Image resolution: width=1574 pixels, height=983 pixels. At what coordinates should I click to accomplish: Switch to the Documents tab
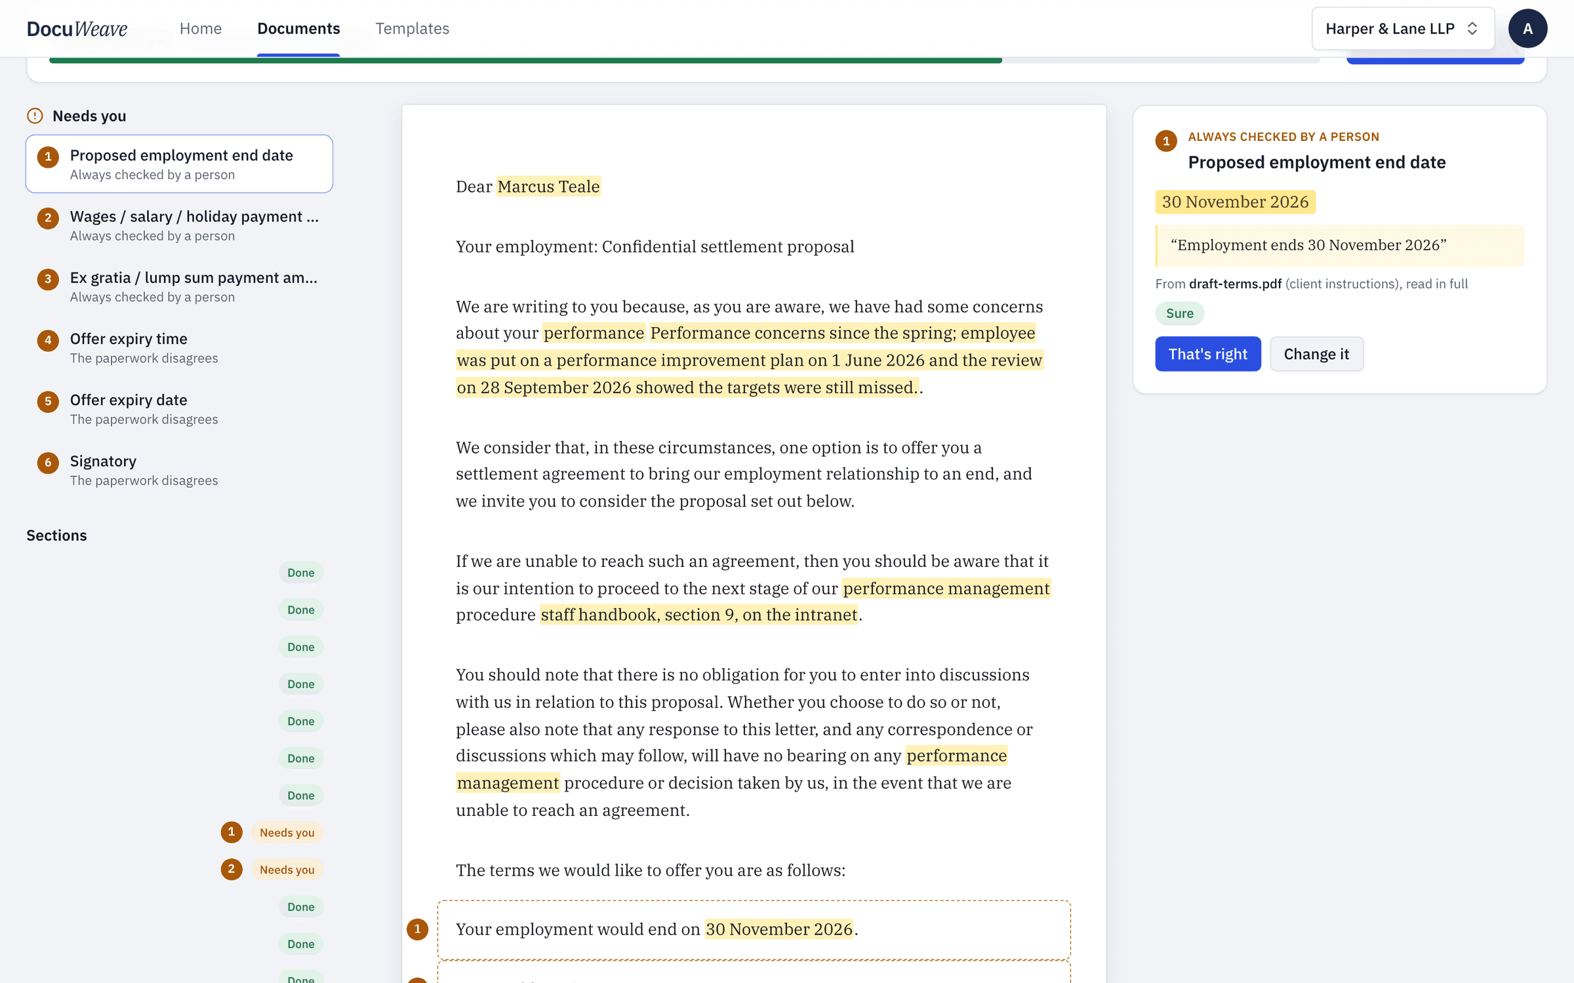298,28
